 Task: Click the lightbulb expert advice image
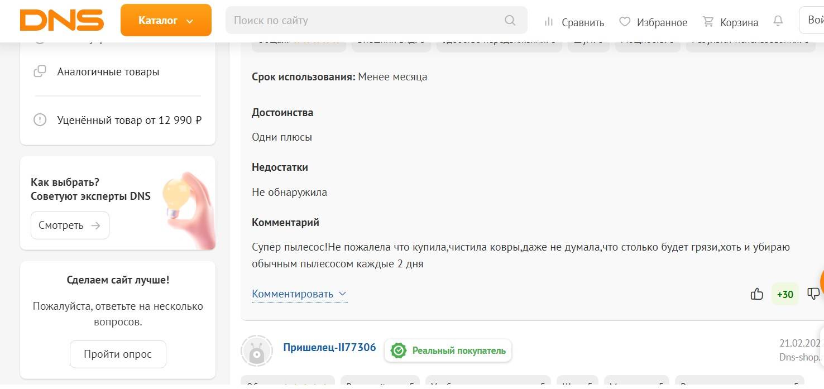point(187,209)
